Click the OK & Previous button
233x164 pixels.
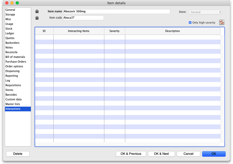coord(131,154)
